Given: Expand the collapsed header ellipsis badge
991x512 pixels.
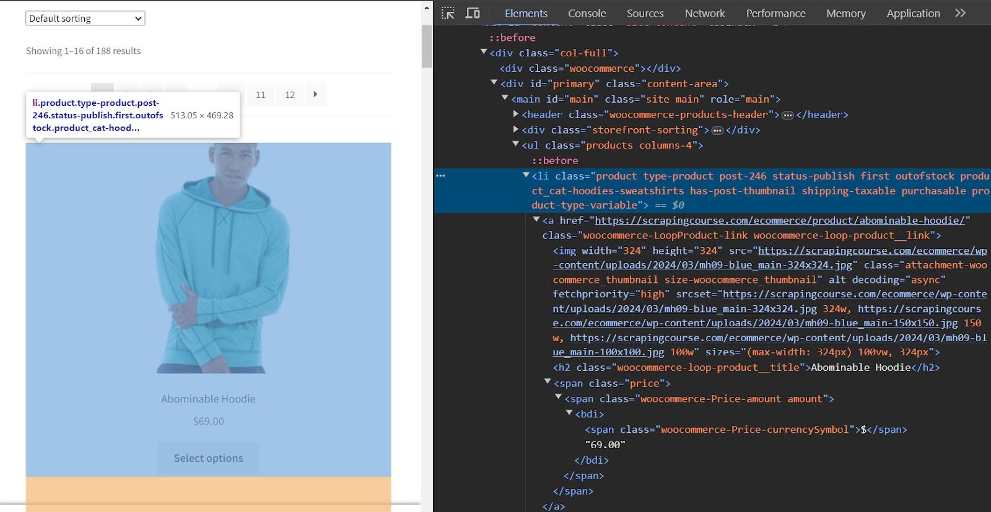Looking at the screenshot, I should [x=787, y=115].
